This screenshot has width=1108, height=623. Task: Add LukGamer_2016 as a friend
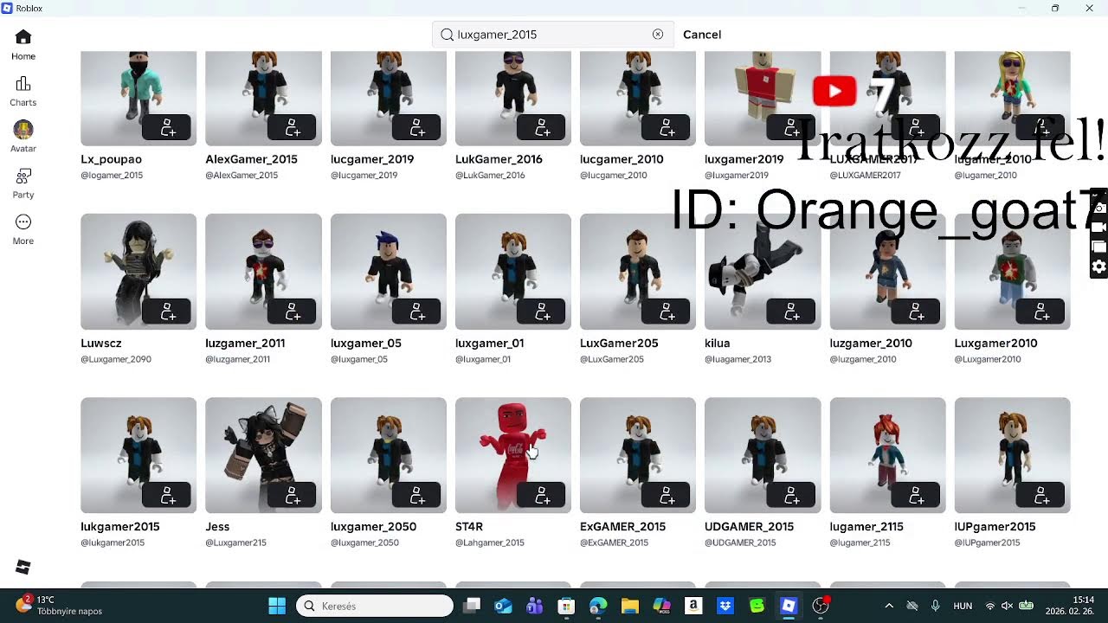tap(542, 127)
